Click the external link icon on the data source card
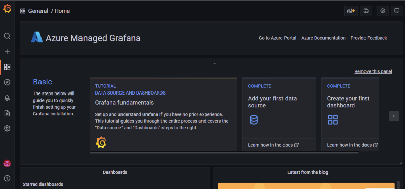 pos(297,145)
